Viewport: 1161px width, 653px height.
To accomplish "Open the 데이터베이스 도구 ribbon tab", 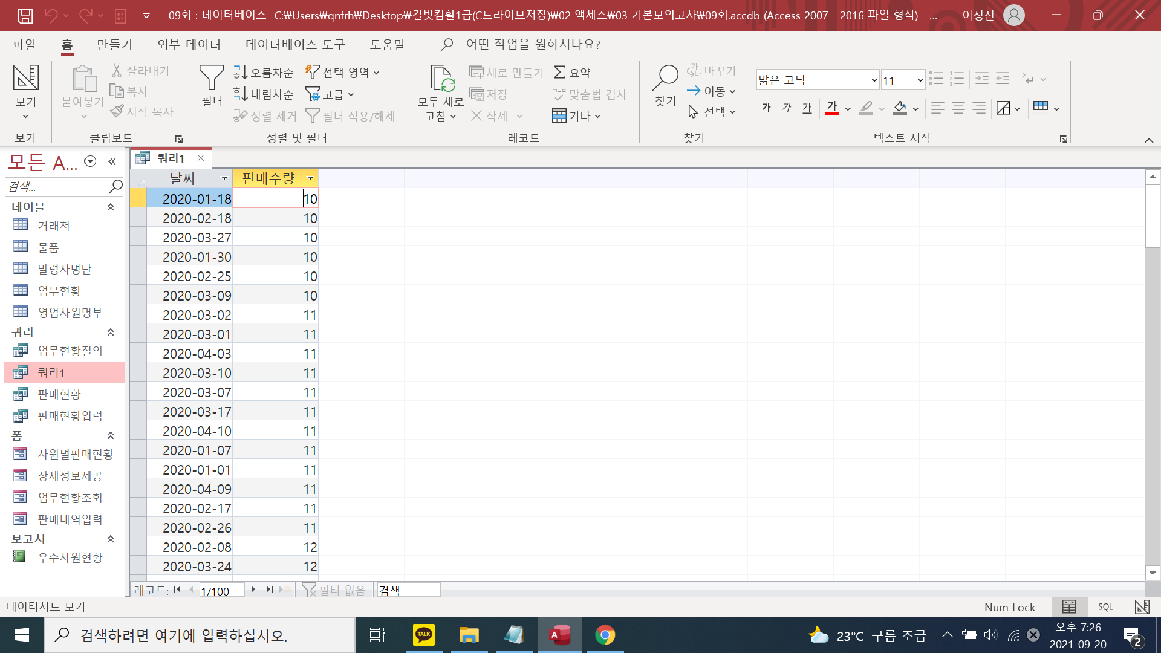I will pyautogui.click(x=295, y=45).
